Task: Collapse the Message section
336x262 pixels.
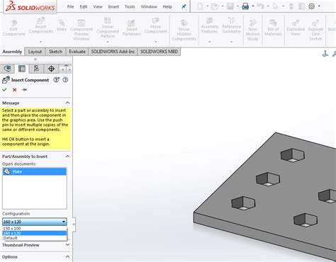Action: [x=67, y=103]
